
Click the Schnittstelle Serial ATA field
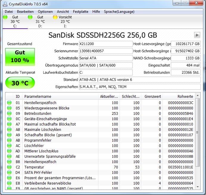[x=106, y=58]
